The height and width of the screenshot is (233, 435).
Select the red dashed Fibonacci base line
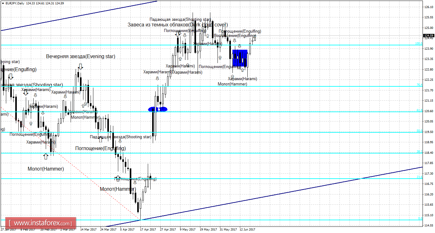click(70, 163)
